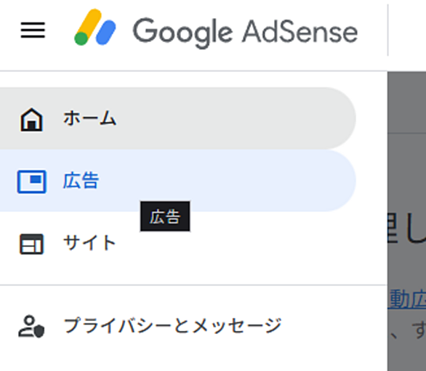Click the Google AdSense wordmark
426x371 pixels.
tap(245, 33)
